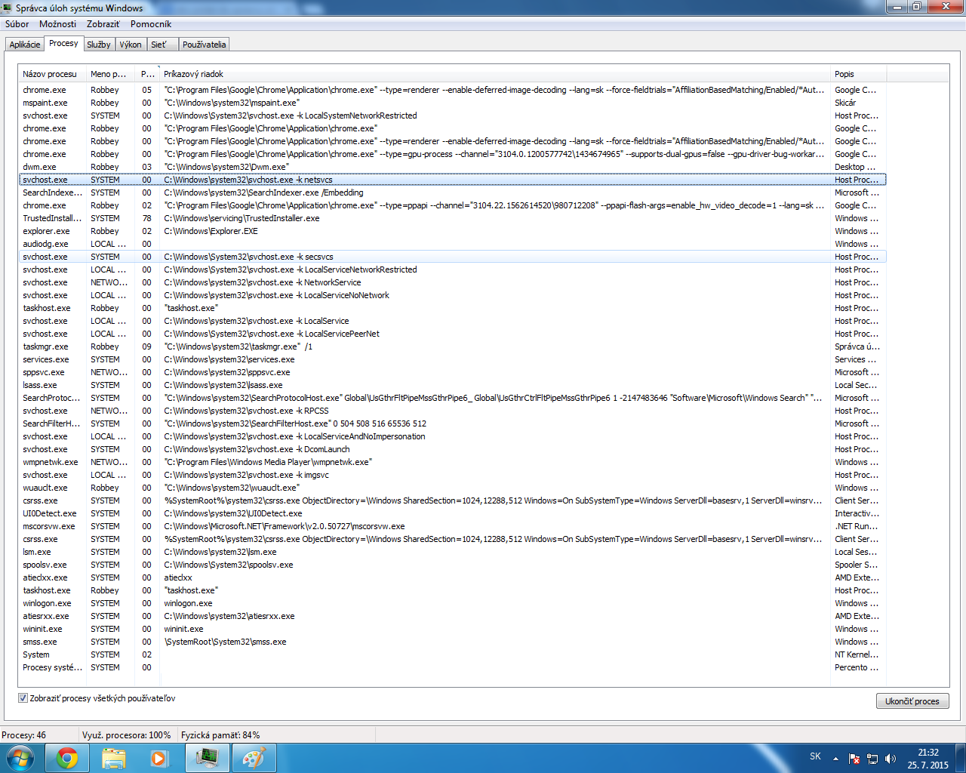Select the taskmgr.exe process
Screen dimensions: 966x773
coord(452,346)
